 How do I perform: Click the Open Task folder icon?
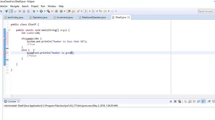tap(73, 11)
